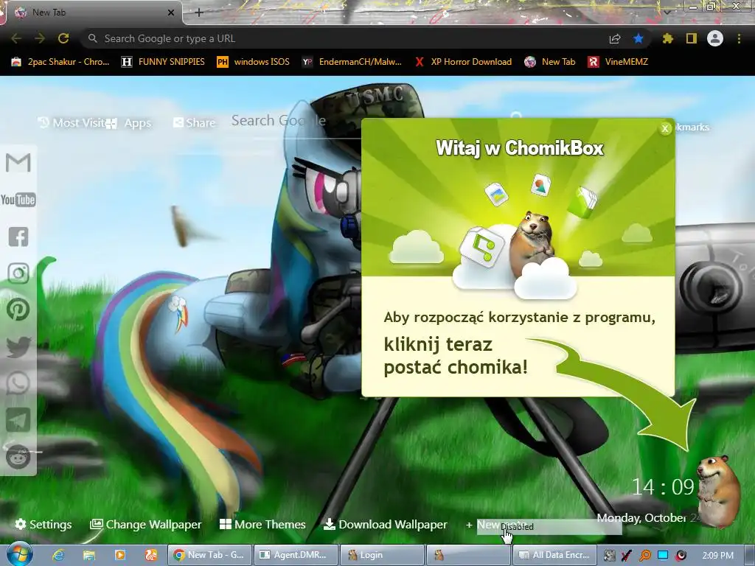Click the ChomikBox hamster character
This screenshot has height=566, width=755.
tap(720, 491)
